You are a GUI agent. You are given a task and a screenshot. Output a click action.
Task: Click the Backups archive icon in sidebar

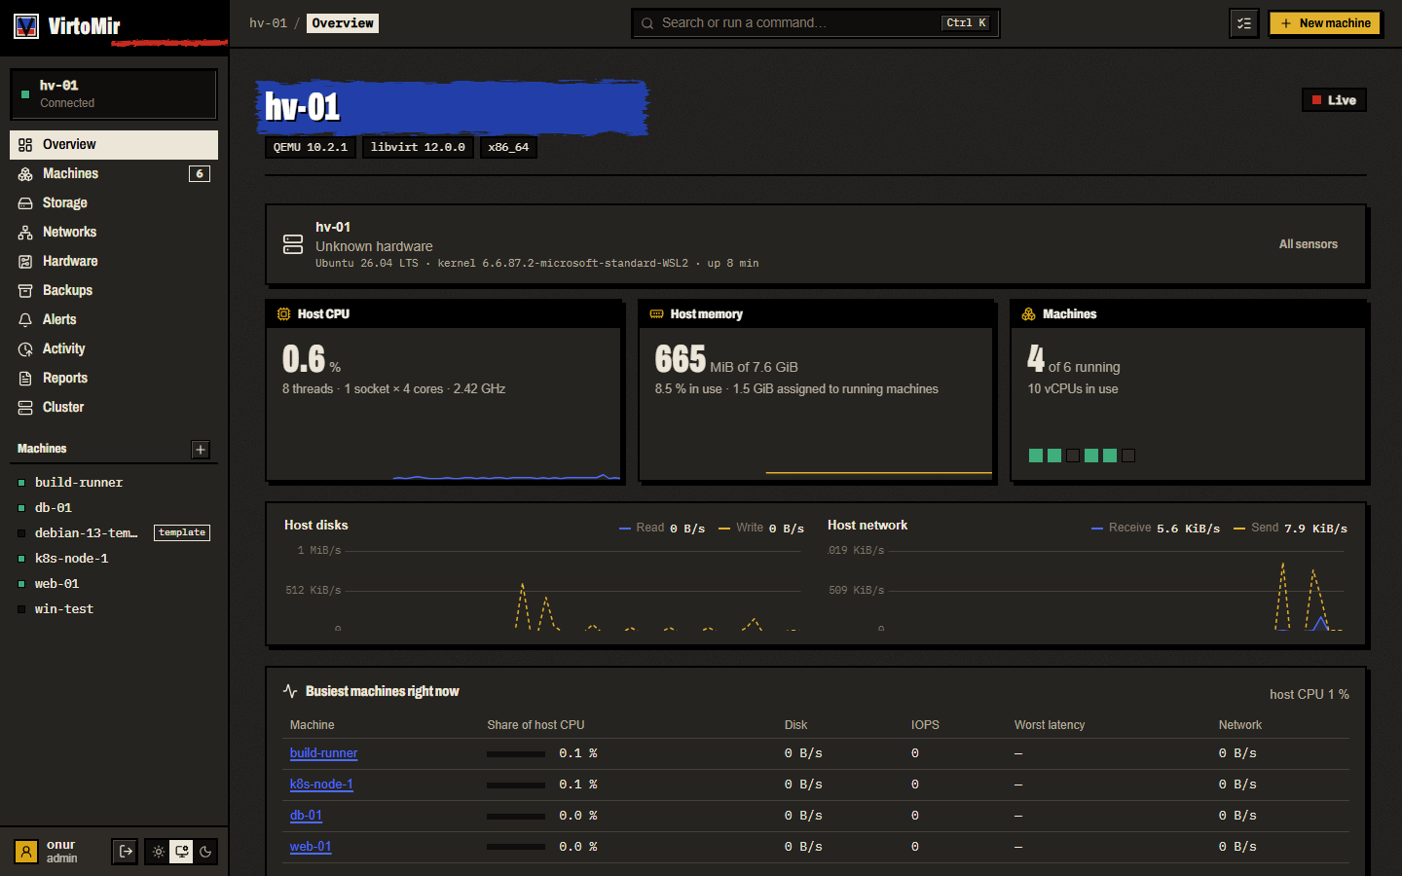pos(25,290)
